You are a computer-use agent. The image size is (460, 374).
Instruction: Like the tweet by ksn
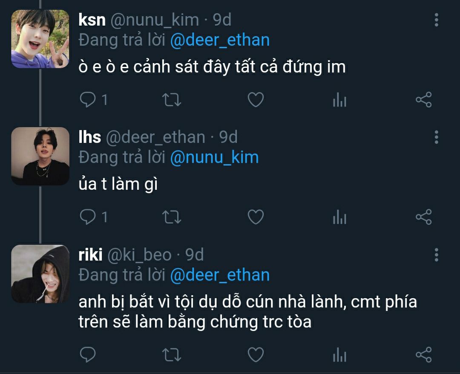(256, 100)
